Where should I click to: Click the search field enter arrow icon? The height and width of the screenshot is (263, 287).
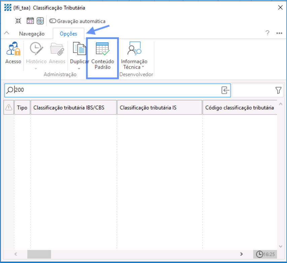(225, 90)
